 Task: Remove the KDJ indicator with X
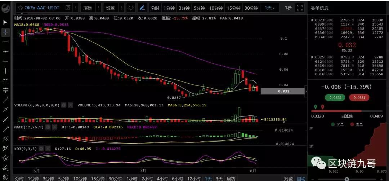point(48,149)
